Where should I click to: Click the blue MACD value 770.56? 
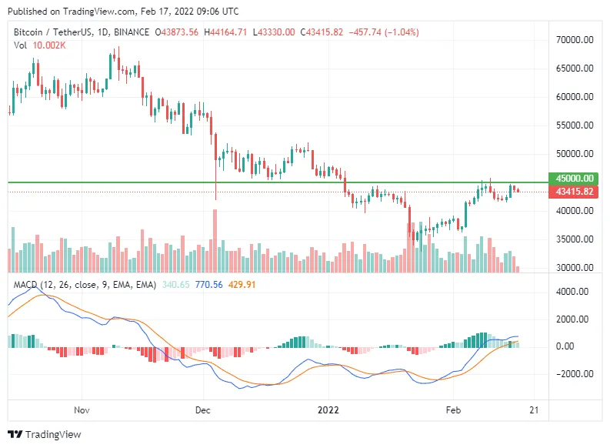(209, 285)
